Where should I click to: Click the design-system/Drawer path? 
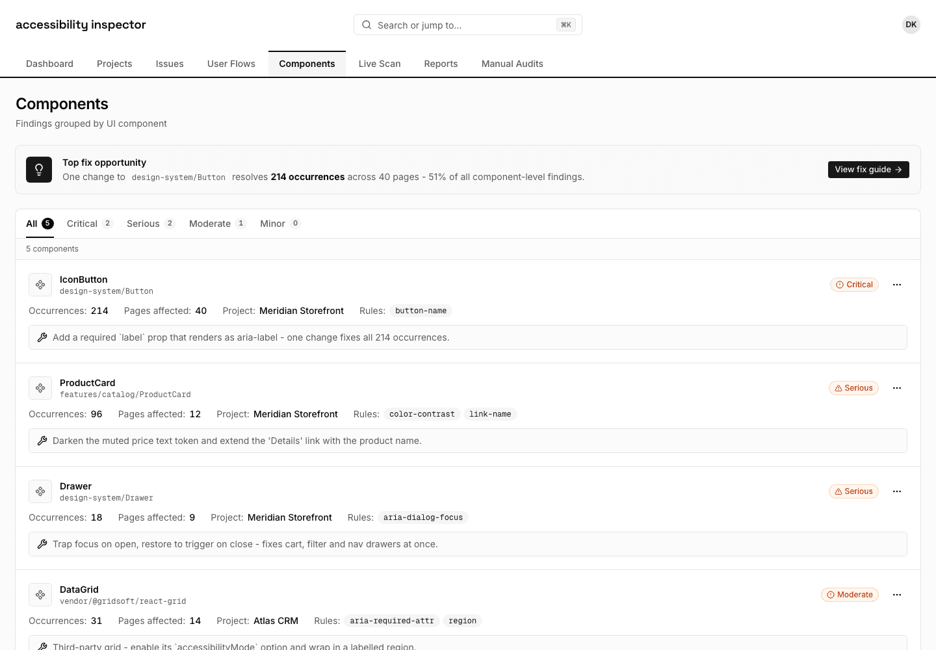[107, 498]
